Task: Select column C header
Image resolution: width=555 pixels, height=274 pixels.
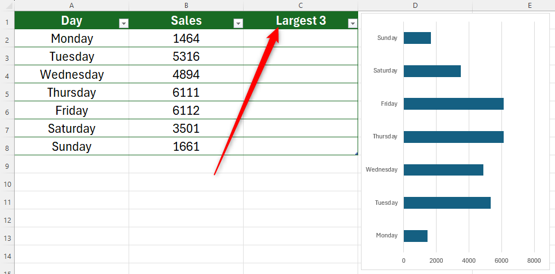Action: pos(301,5)
